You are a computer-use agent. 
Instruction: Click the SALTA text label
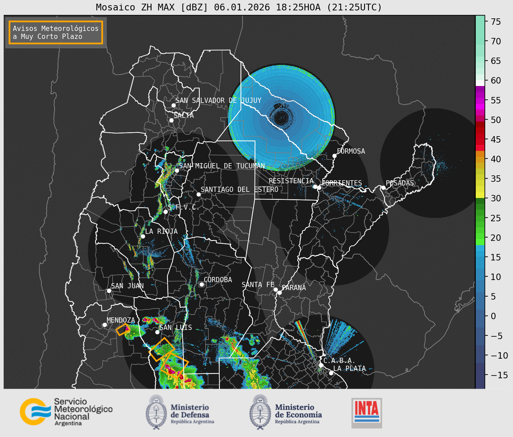click(184, 115)
